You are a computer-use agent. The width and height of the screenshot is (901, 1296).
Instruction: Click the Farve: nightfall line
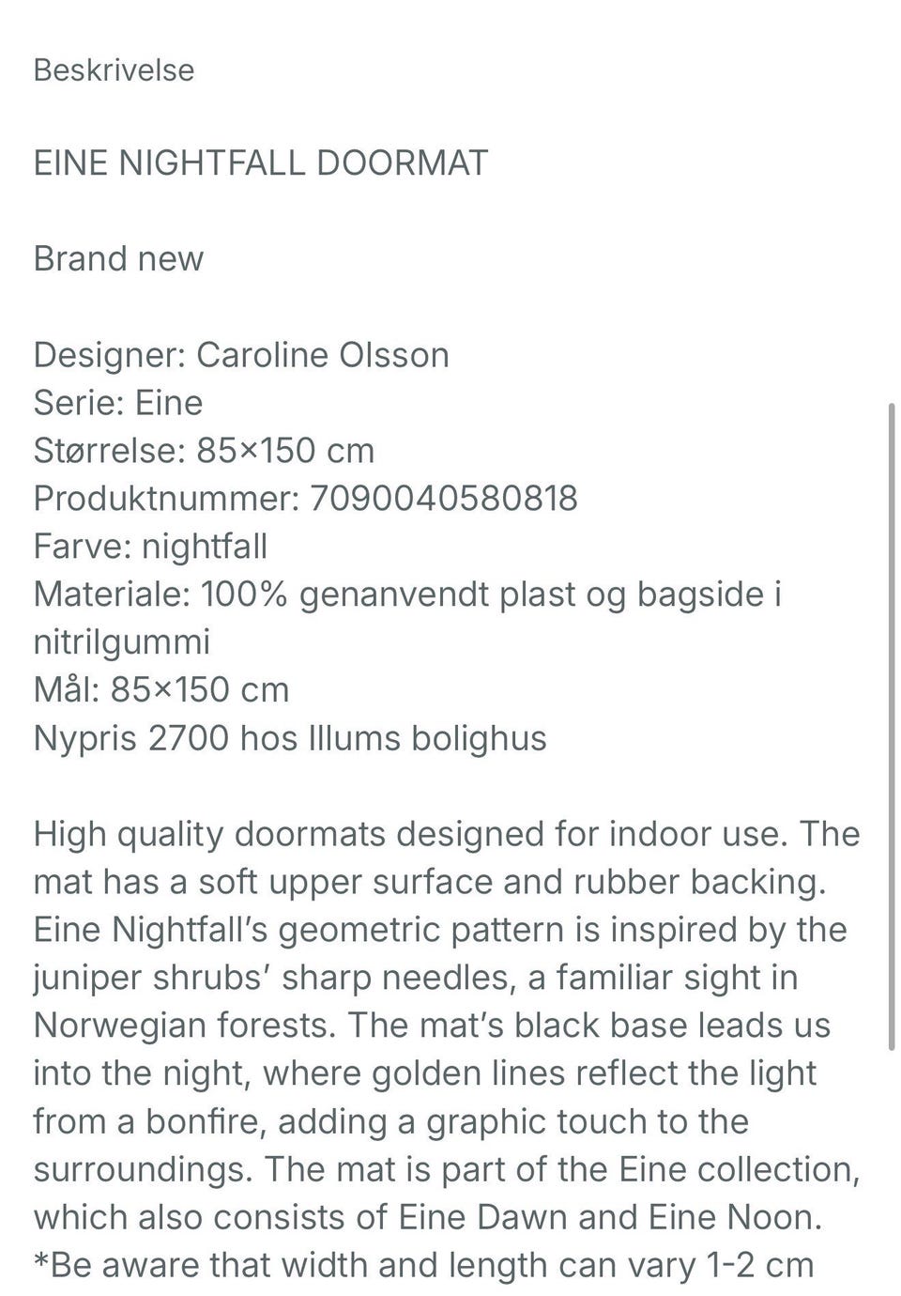[150, 547]
